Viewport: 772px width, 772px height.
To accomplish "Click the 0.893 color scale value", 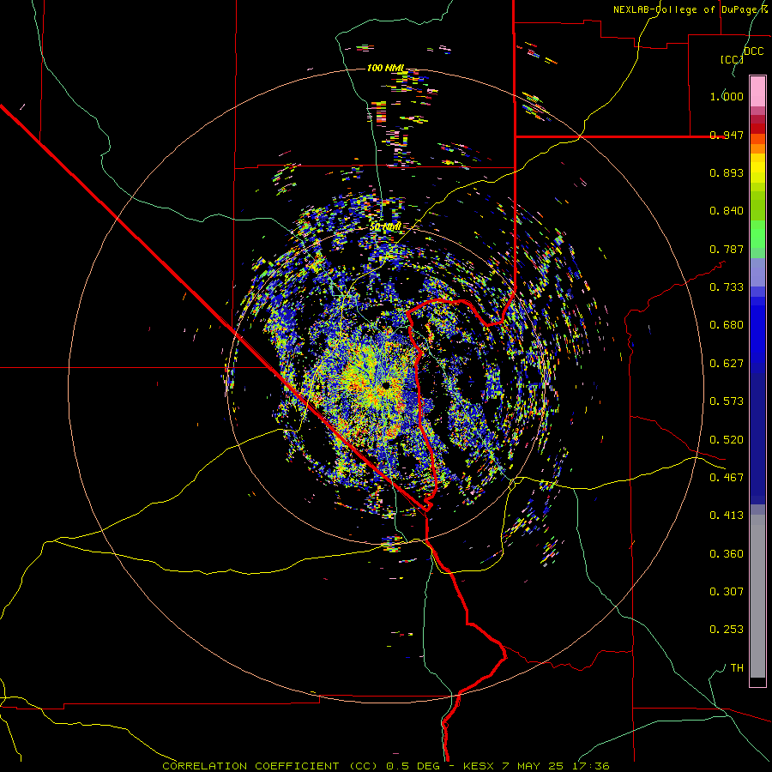I will (x=727, y=172).
